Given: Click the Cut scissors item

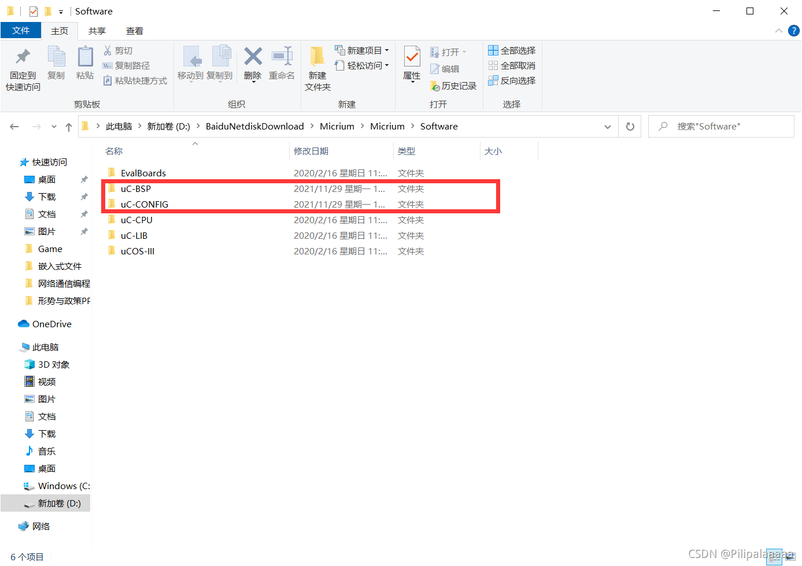Looking at the screenshot, I should point(118,51).
